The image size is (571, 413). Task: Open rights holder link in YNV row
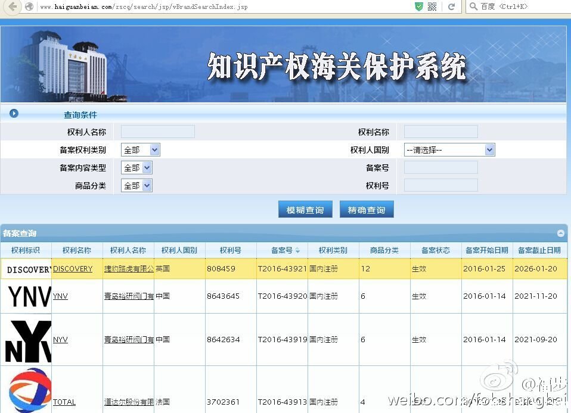(129, 296)
